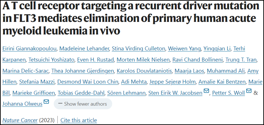Select Marieke Griffioen author name
Screen dimensions: 264x125
tap(34, 93)
